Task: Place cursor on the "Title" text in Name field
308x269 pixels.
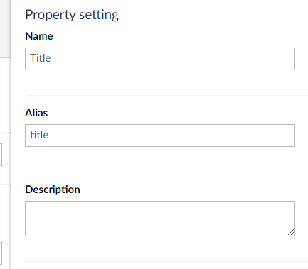Action: click(41, 58)
